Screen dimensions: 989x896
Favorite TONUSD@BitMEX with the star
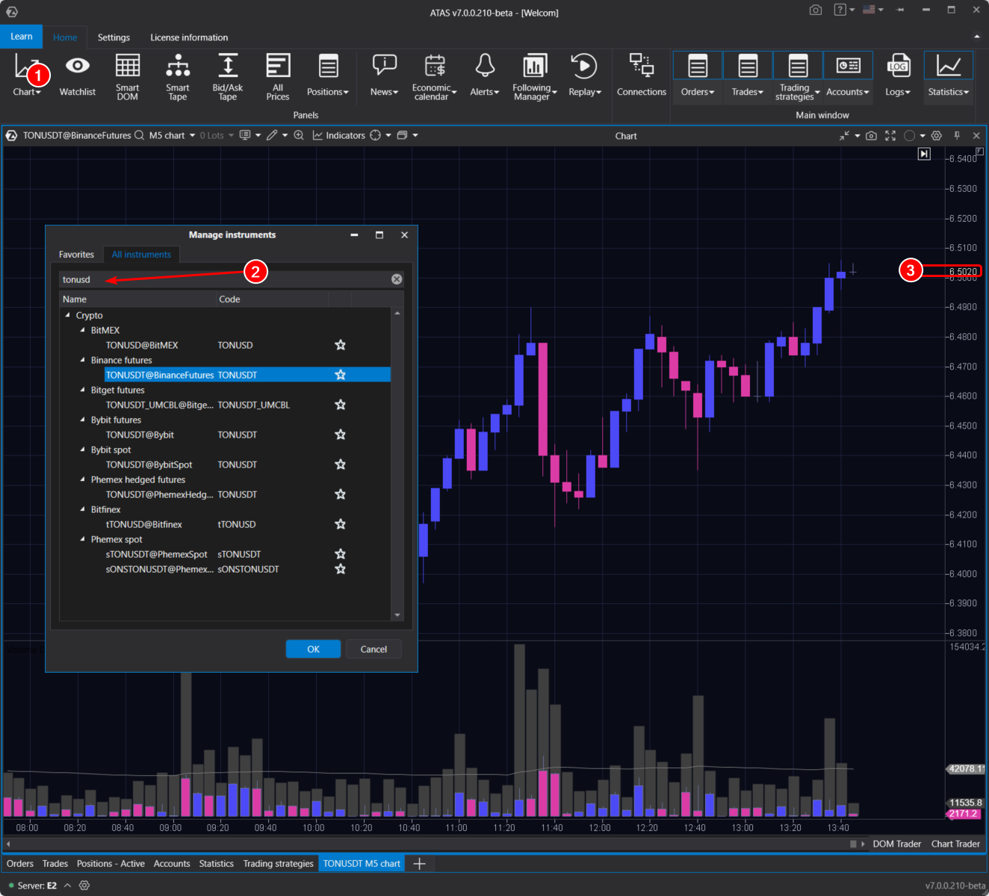[x=340, y=345]
